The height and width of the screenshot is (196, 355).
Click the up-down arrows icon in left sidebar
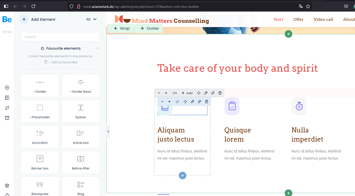point(7,108)
